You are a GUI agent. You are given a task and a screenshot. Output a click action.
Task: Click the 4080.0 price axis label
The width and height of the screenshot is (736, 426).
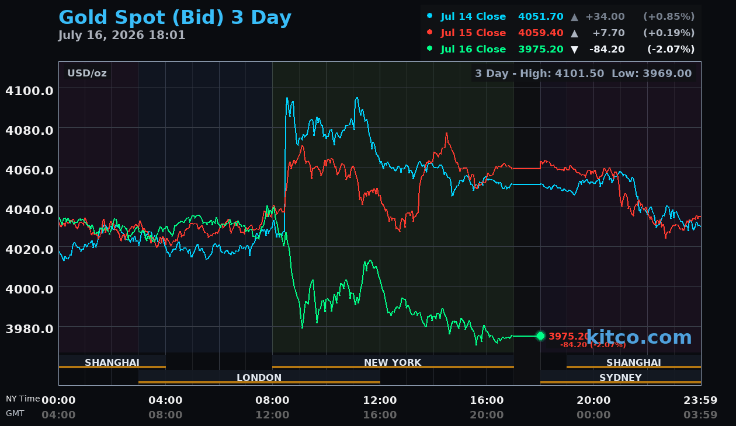click(x=29, y=130)
